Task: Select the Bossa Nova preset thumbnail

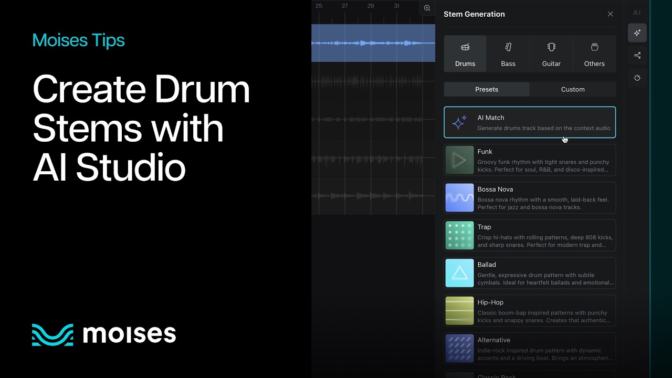Action: click(459, 198)
